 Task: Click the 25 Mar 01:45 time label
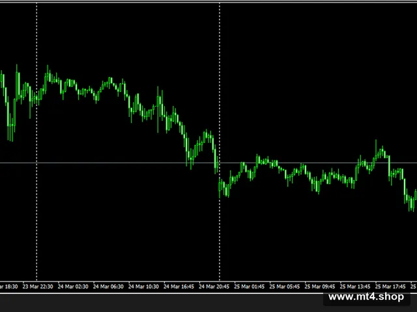pos(250,287)
